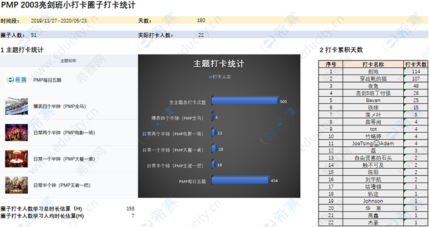
Task: Select the 学习总时长估算 value 158
Action: coord(130,209)
